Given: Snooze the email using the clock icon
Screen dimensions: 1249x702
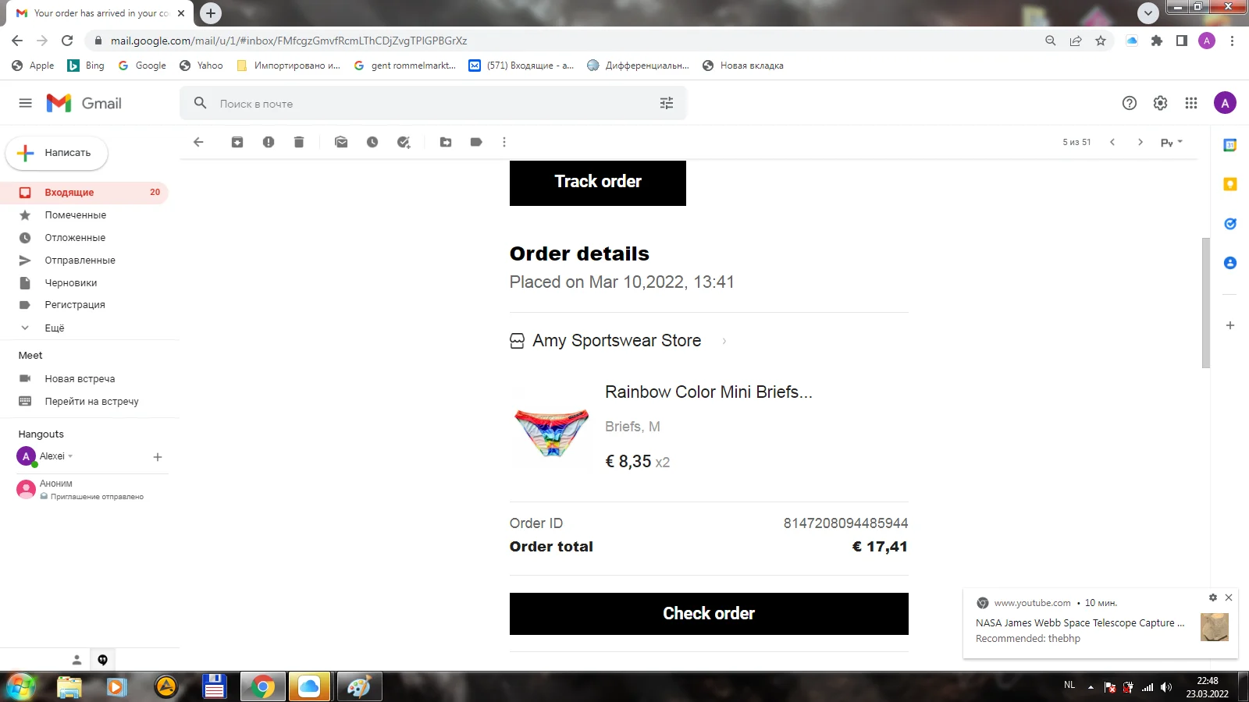Looking at the screenshot, I should tap(372, 142).
